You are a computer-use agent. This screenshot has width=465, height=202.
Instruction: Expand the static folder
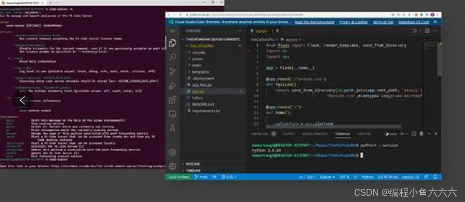(213, 65)
